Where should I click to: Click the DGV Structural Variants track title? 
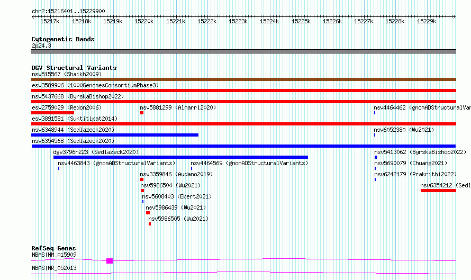(74, 68)
